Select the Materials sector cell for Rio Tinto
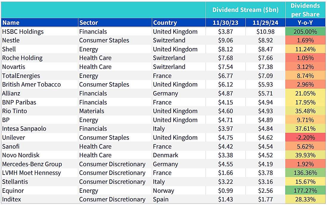327x205 pixels. [92, 111]
